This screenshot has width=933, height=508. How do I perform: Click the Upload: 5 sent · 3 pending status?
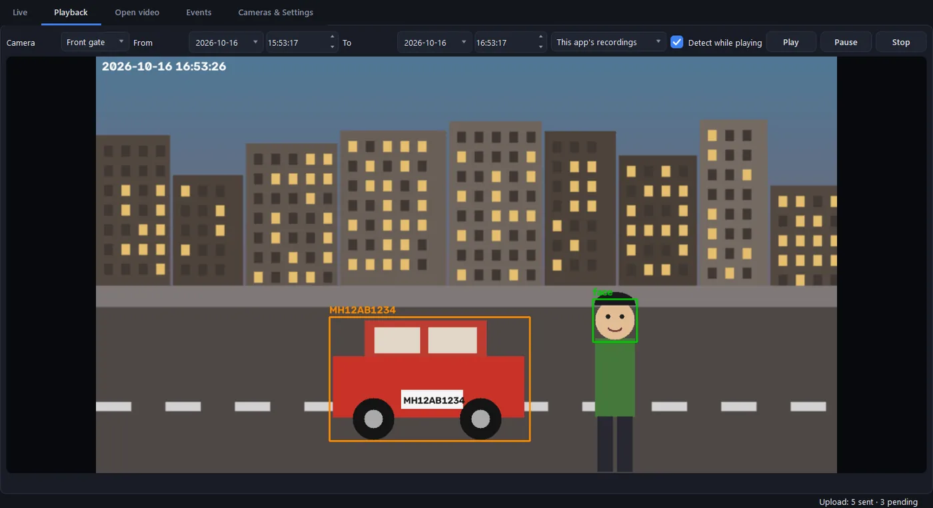[868, 502]
